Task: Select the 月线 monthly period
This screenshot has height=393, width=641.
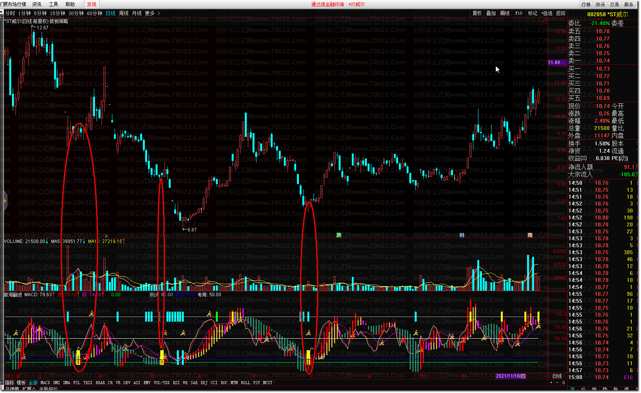Action: coord(137,13)
